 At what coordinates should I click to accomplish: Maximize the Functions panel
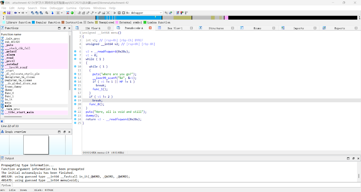pos(59,28)
